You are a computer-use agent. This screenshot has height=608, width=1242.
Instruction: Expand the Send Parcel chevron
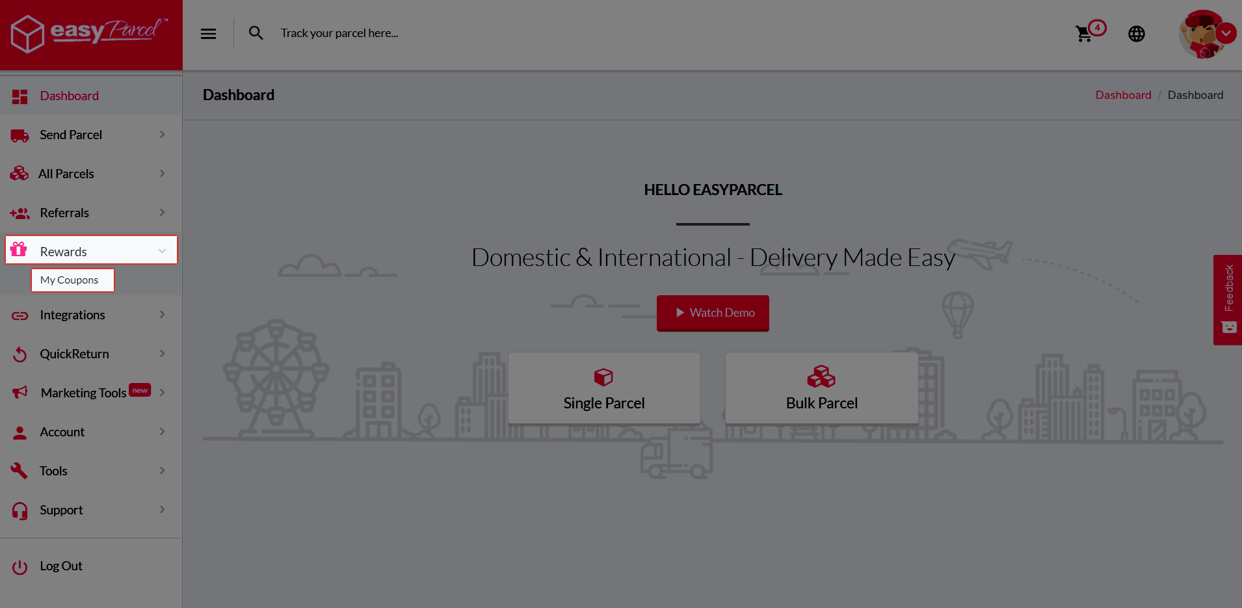pyautogui.click(x=162, y=135)
